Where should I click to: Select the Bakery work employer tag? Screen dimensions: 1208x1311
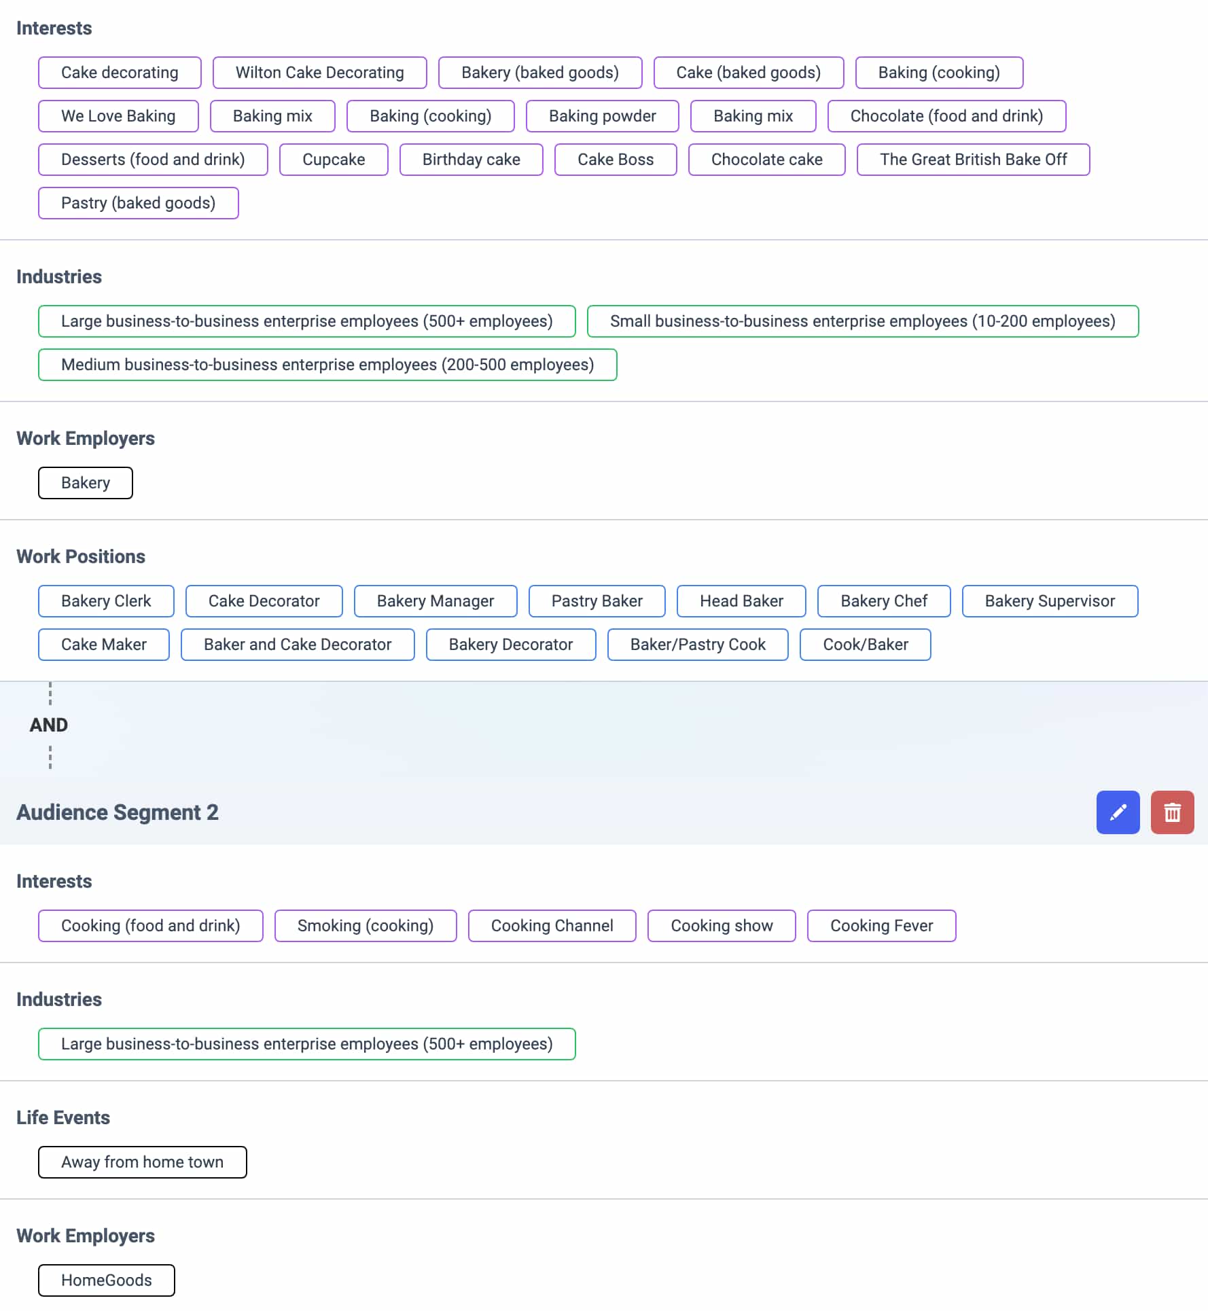(x=85, y=483)
